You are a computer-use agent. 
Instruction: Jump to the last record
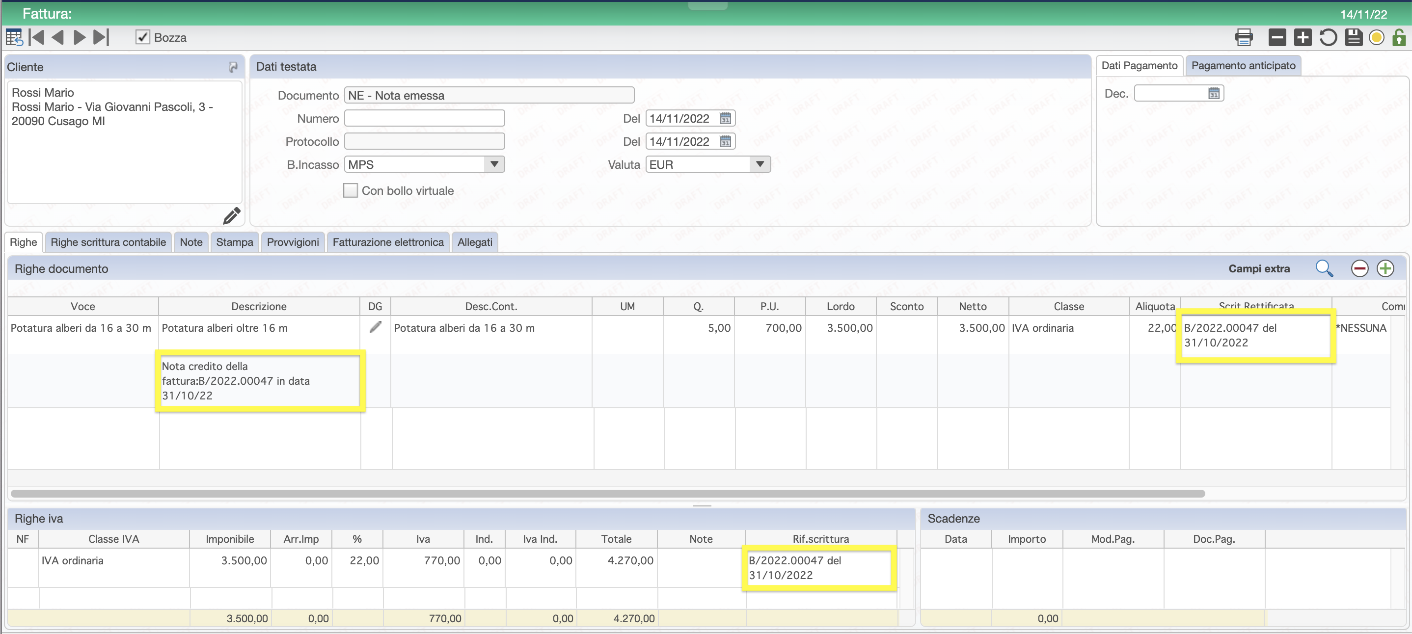[102, 37]
